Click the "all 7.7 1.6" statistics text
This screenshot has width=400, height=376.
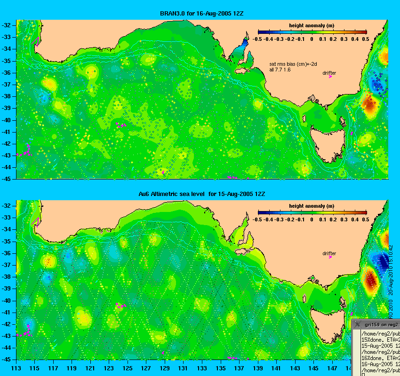[x=280, y=70]
